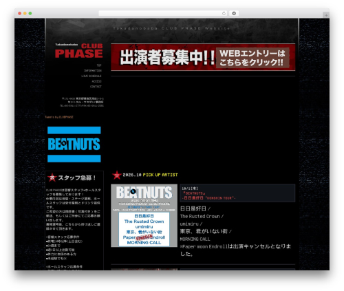The height and width of the screenshot is (291, 344).
Task: Open the TOP menu item
Action: point(99,65)
